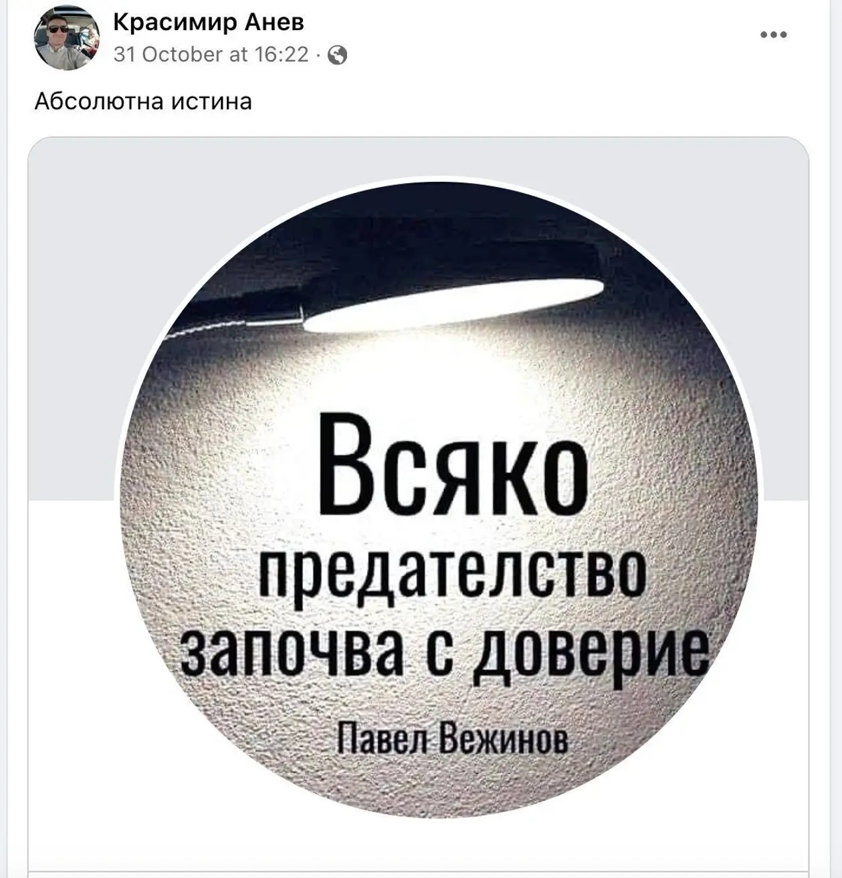Click the surname Анев in the header
This screenshot has width=842, height=878.
point(274,22)
